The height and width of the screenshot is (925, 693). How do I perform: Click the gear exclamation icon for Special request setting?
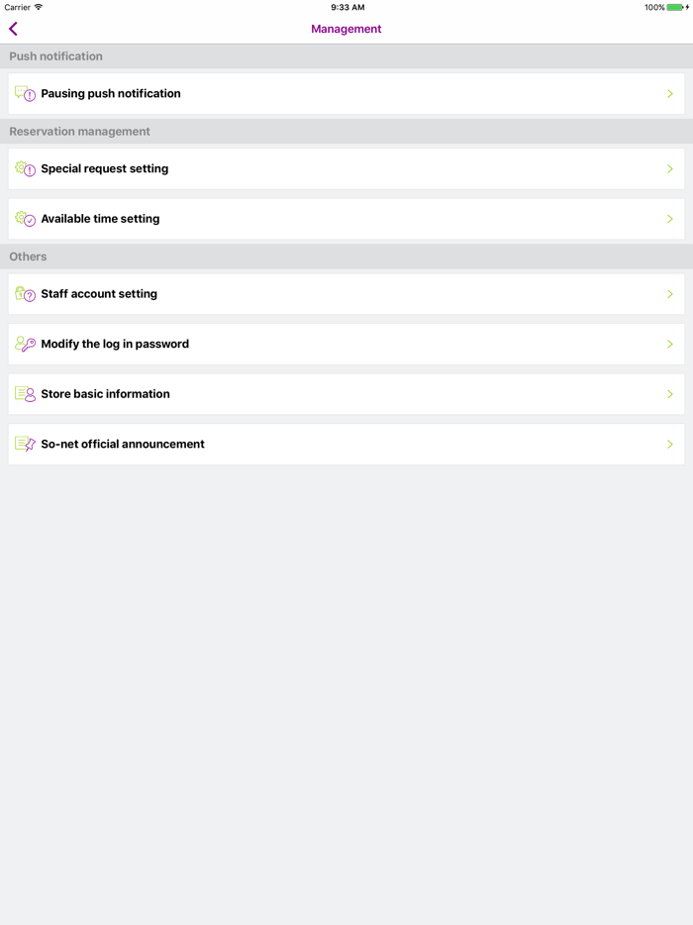click(23, 168)
